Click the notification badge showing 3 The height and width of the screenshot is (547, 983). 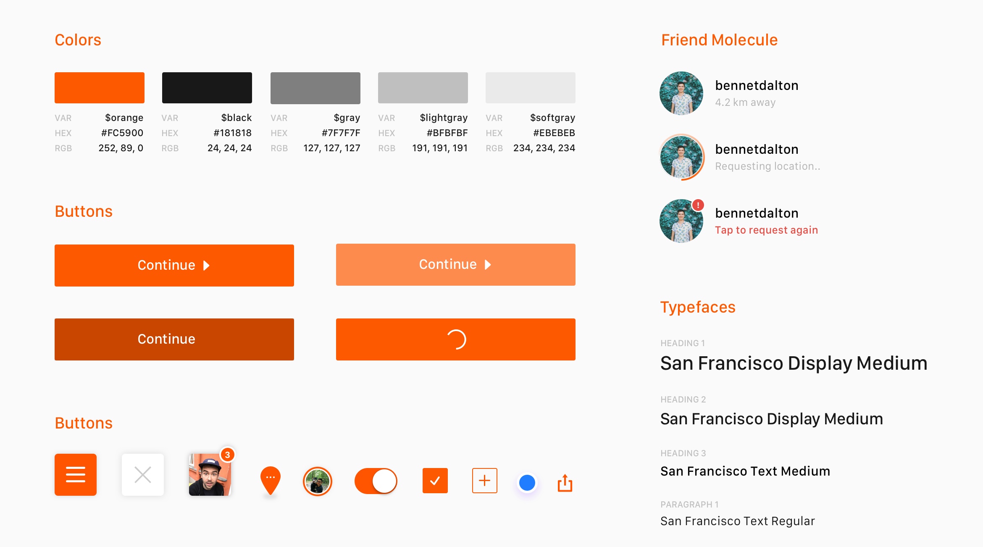point(227,455)
